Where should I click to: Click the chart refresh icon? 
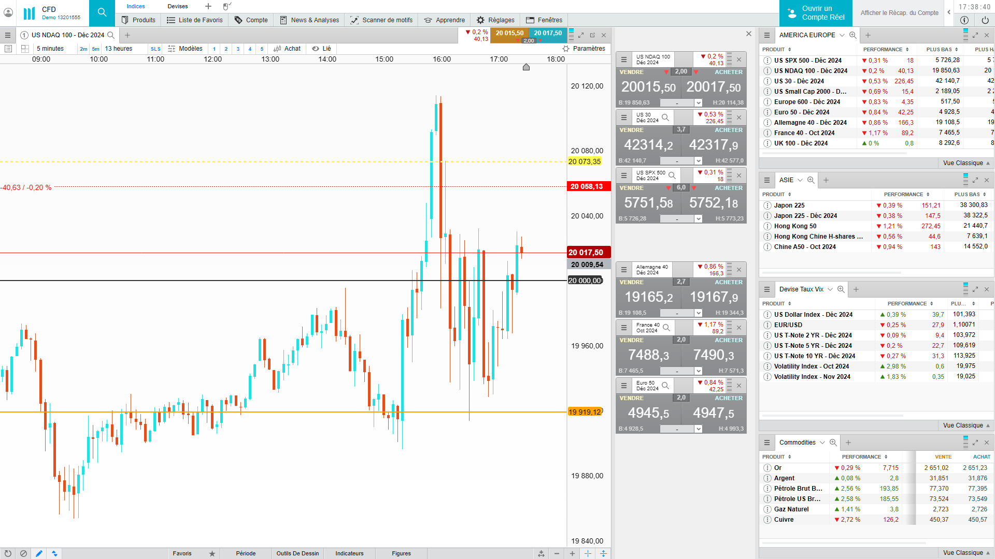(8, 553)
